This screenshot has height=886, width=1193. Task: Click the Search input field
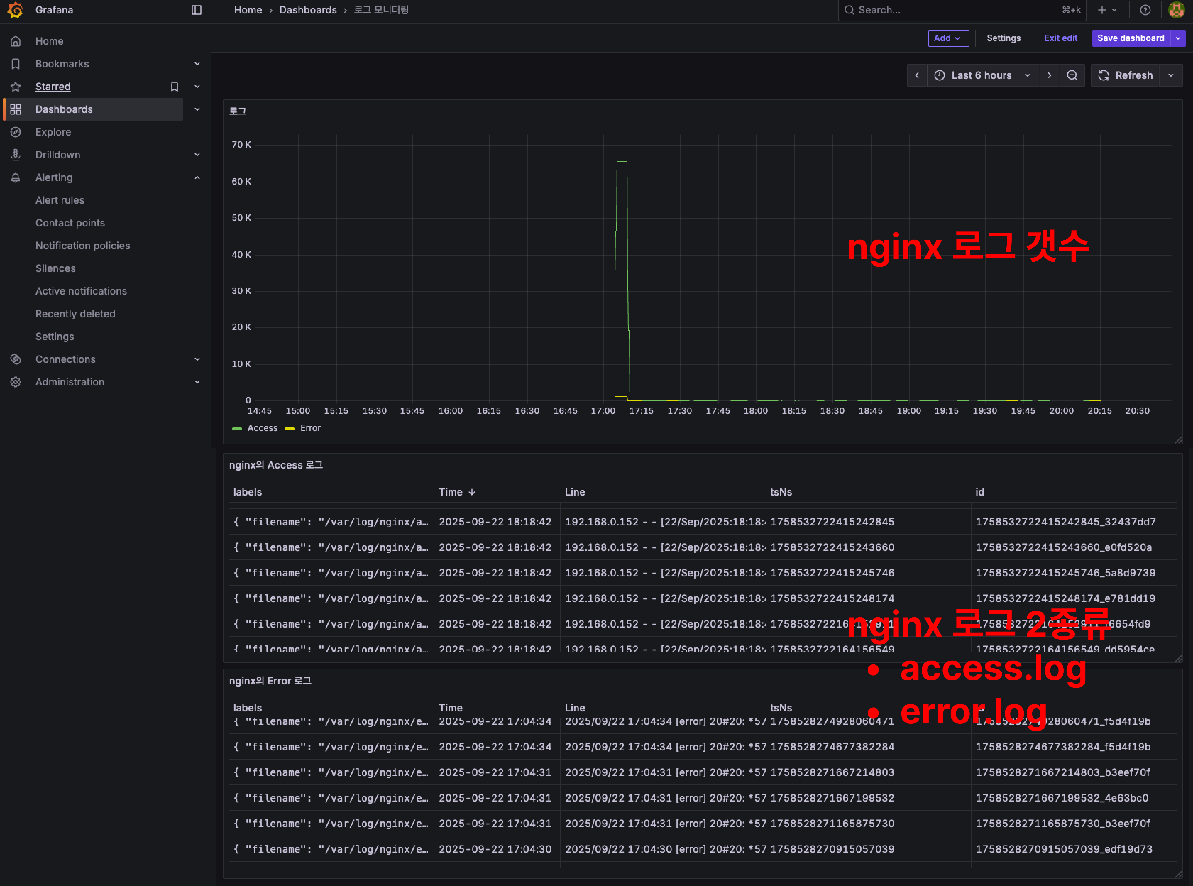tap(955, 10)
